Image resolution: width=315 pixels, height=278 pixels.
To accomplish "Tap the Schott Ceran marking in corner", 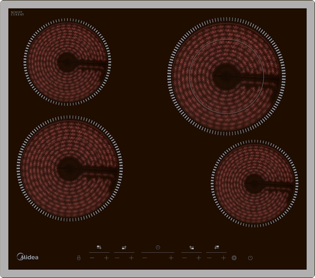I will [17, 13].
